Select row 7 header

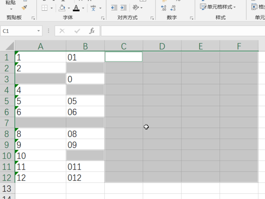point(7,122)
